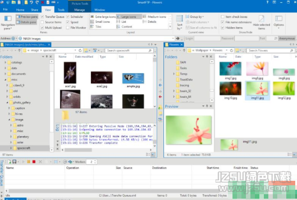This screenshot has height=200, width=297.
Task: Go up one level from spacecraft folder
Action: [19, 50]
